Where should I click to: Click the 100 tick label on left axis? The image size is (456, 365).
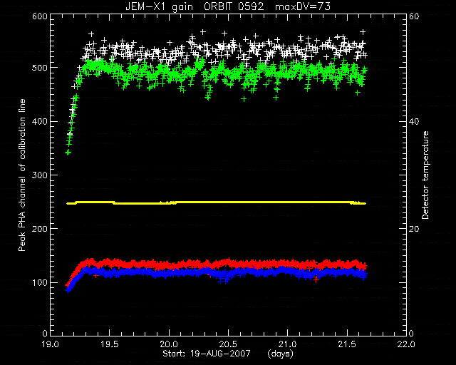pyautogui.click(x=40, y=282)
